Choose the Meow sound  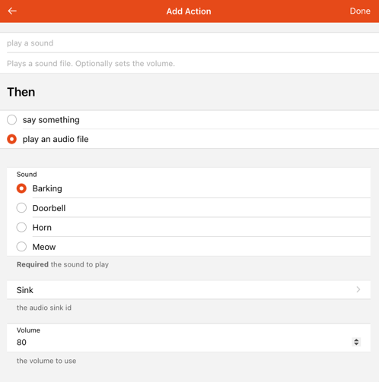pyautogui.click(x=21, y=247)
